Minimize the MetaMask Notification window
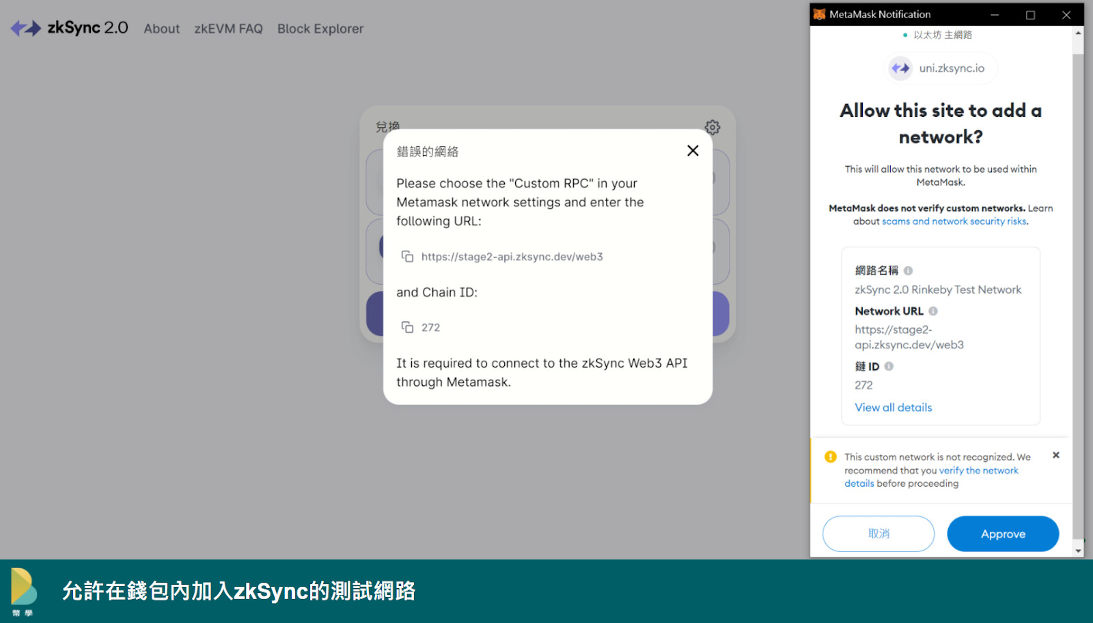The height and width of the screenshot is (623, 1093). (x=995, y=14)
